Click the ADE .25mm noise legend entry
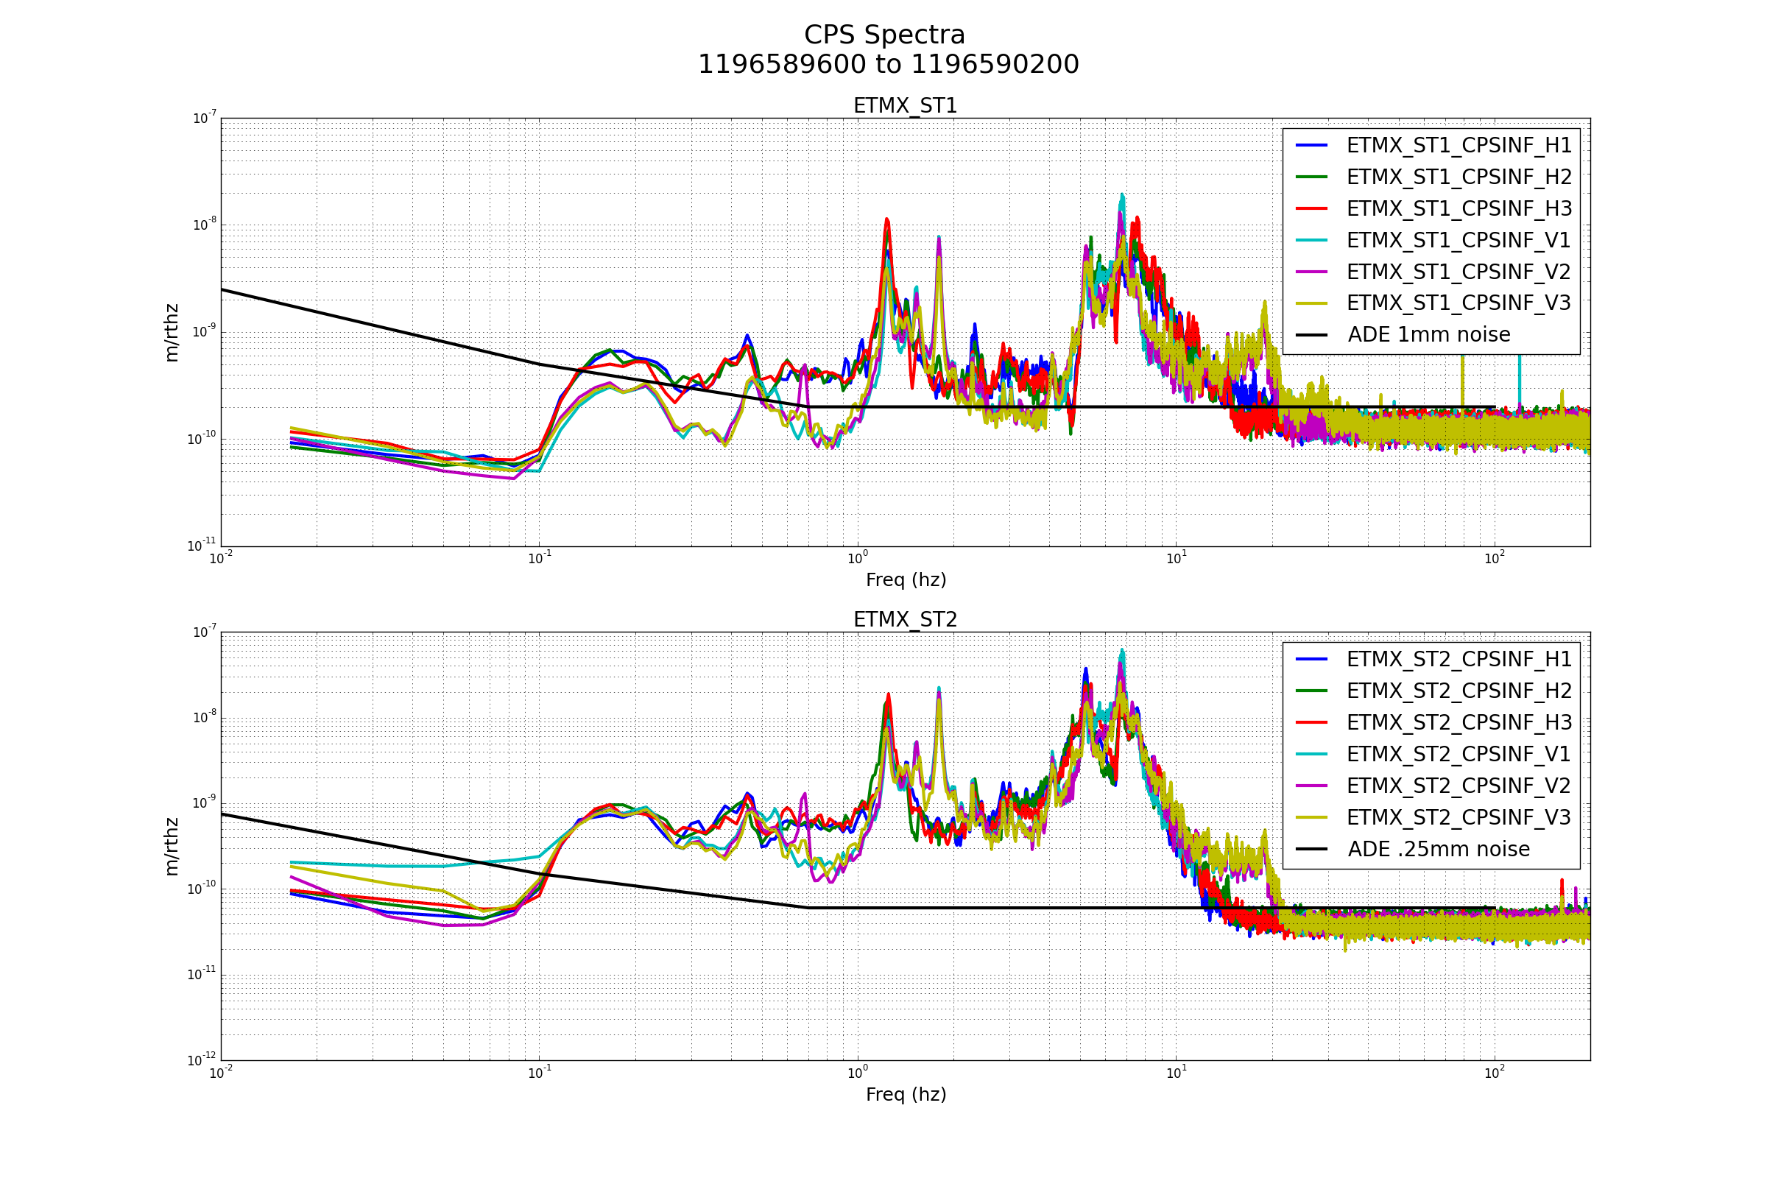Screen dimensions: 1767x1178 (x=1438, y=849)
